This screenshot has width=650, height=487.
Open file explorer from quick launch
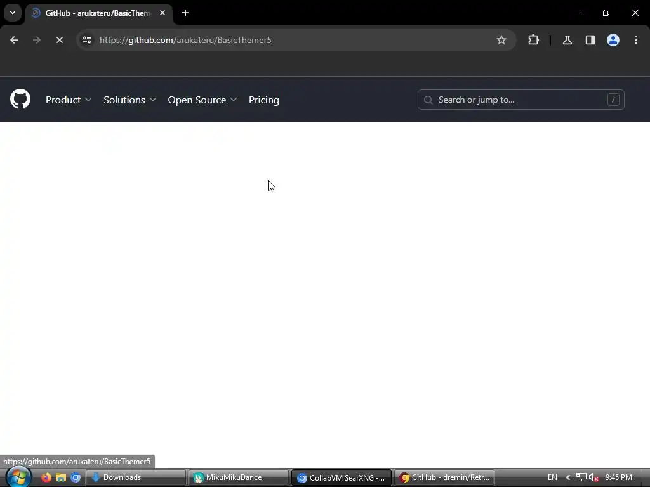[61, 477]
